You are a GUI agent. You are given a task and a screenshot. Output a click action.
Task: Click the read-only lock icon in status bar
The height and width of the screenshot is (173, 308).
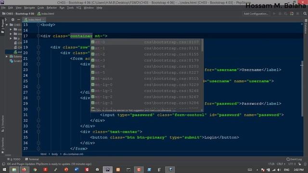299,164
